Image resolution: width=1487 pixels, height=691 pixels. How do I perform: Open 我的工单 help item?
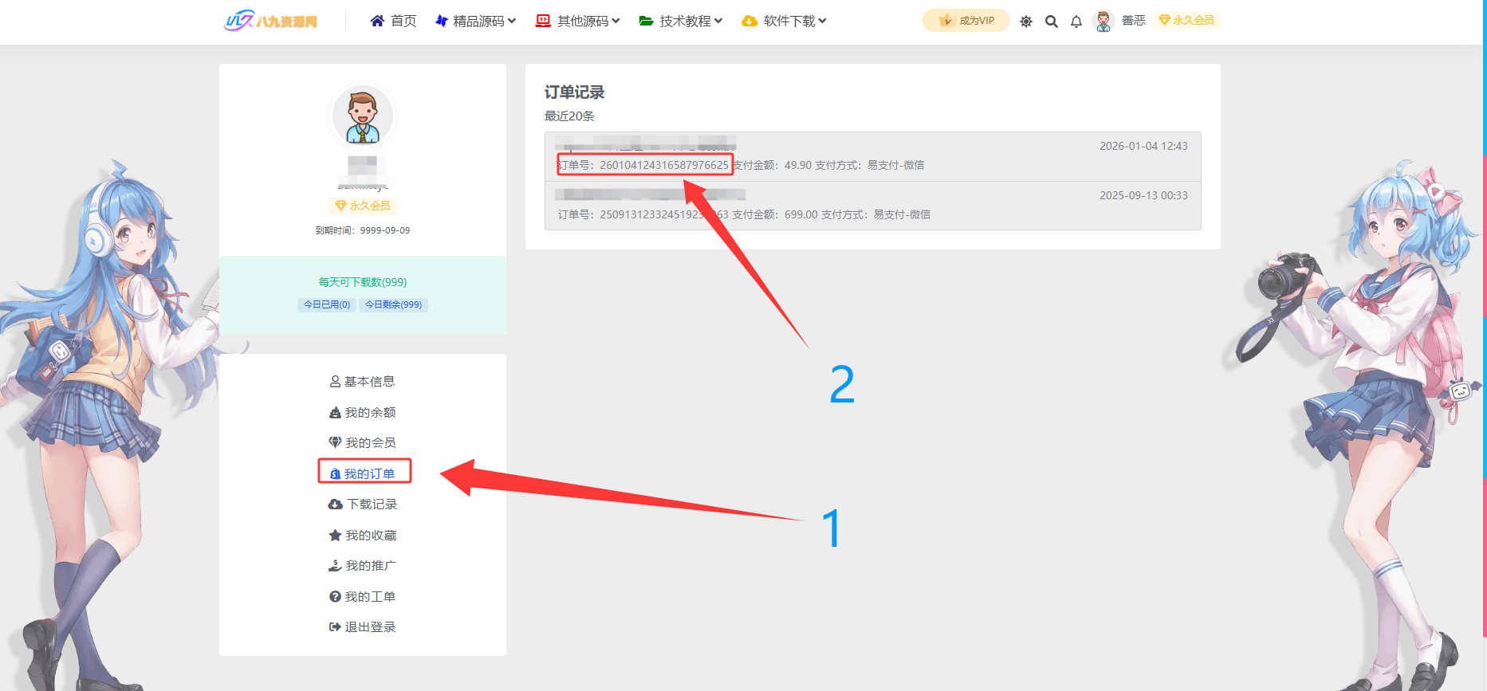click(363, 597)
